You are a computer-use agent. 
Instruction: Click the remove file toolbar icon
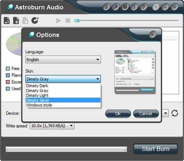(x=25, y=21)
